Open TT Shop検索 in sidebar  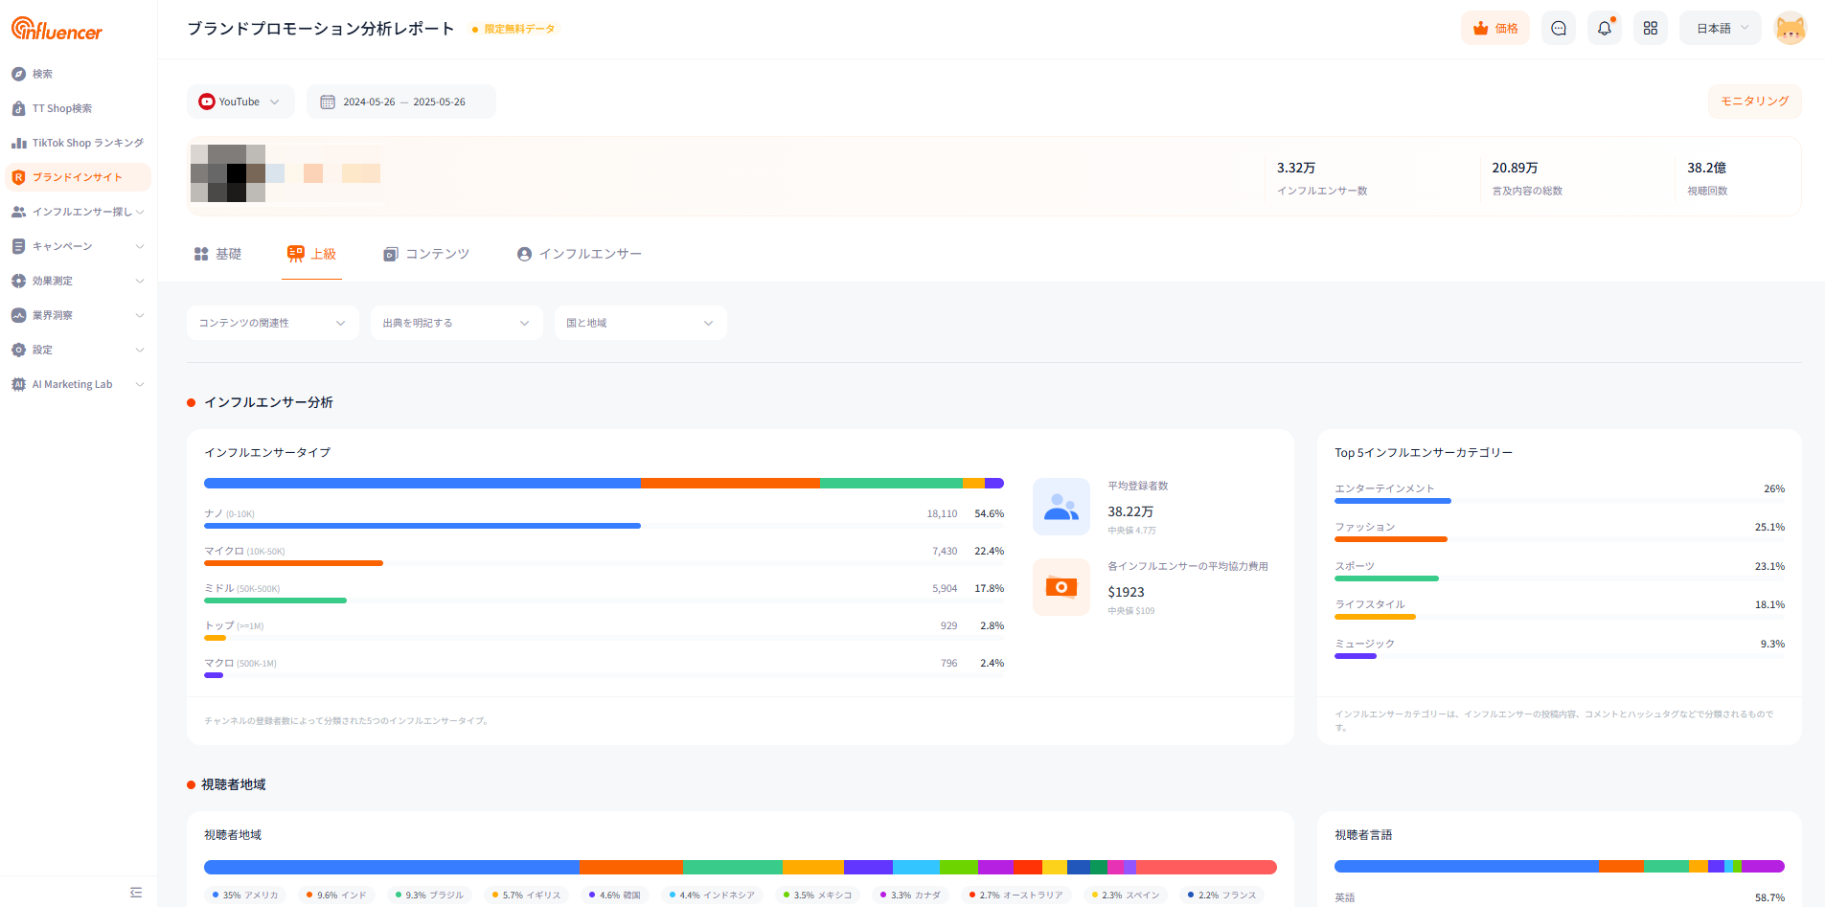[61, 108]
